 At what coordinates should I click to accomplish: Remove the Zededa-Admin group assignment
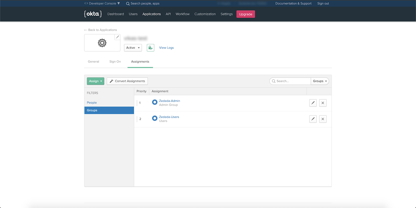pyautogui.click(x=323, y=103)
